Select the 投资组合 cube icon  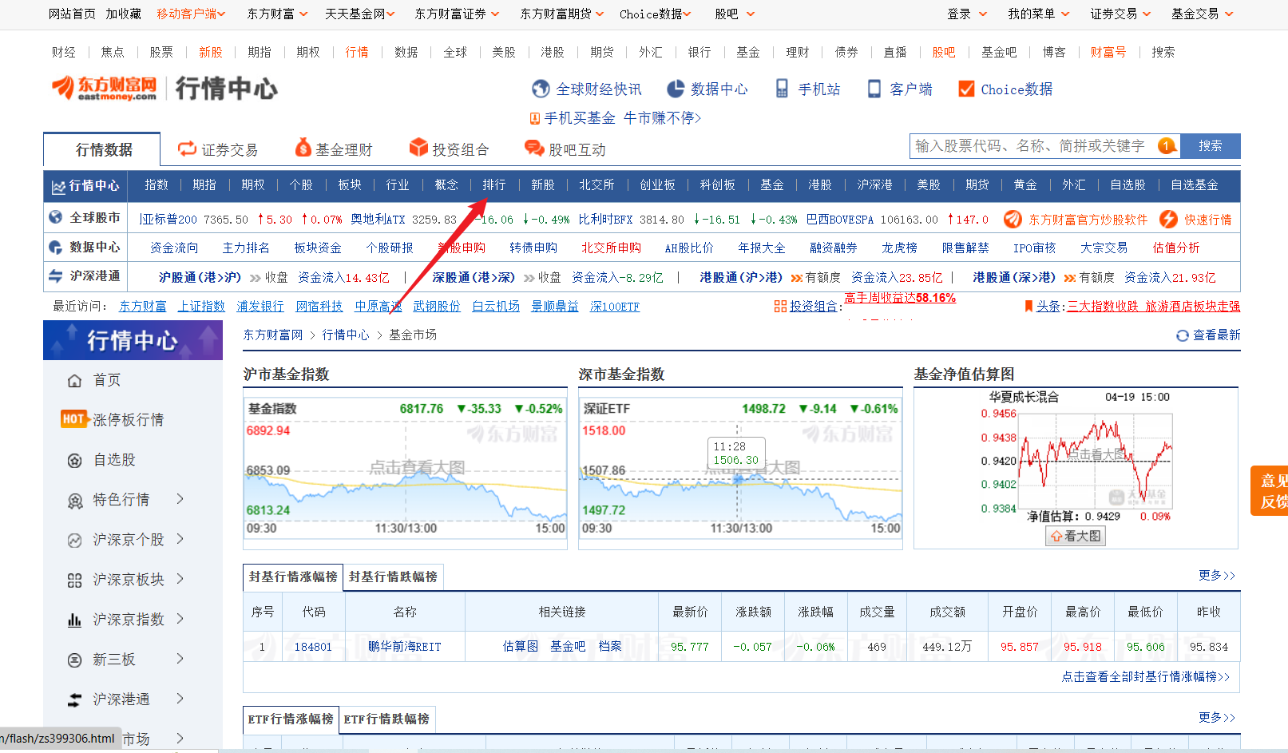[x=419, y=147]
